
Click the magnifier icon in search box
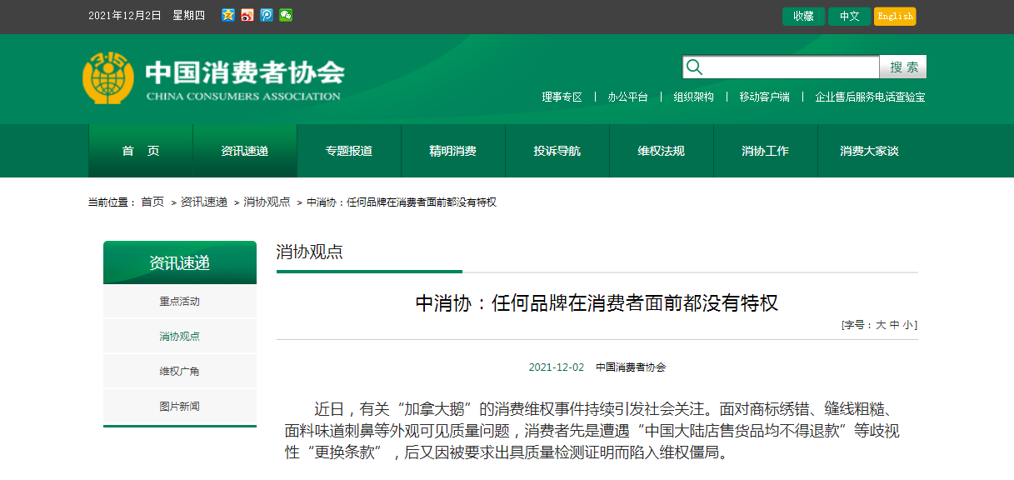[694, 67]
